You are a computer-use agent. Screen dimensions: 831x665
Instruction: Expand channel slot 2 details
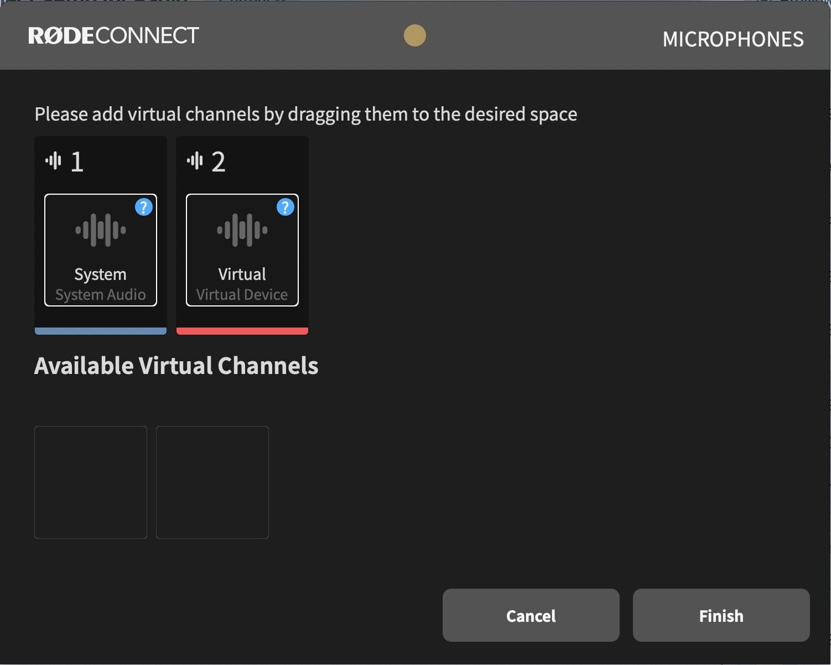pyautogui.click(x=242, y=160)
